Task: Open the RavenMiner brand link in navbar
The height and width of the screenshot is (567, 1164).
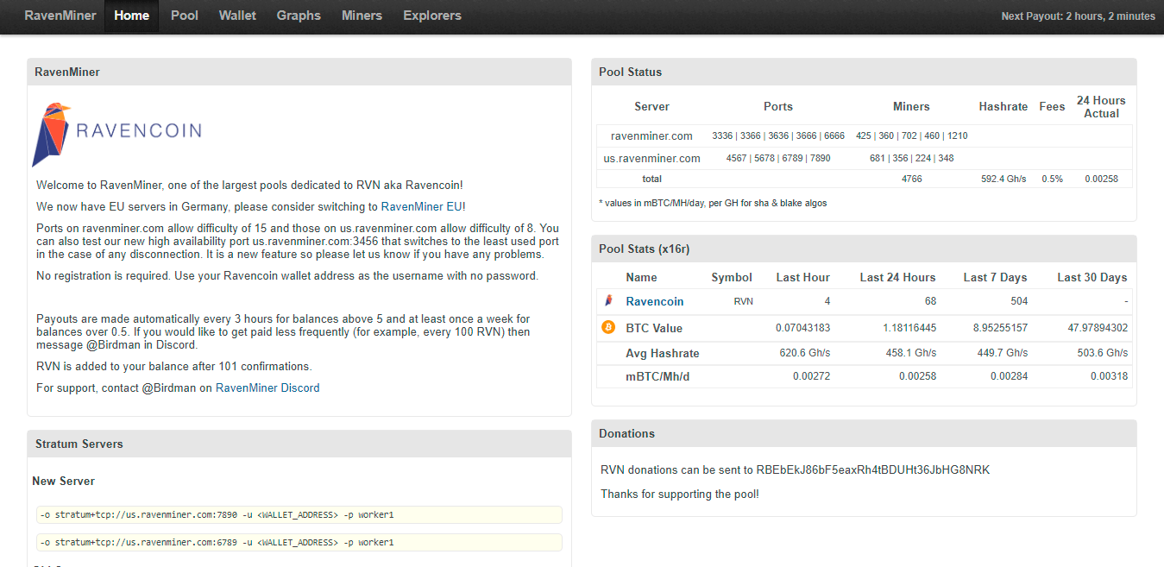Action: (60, 16)
